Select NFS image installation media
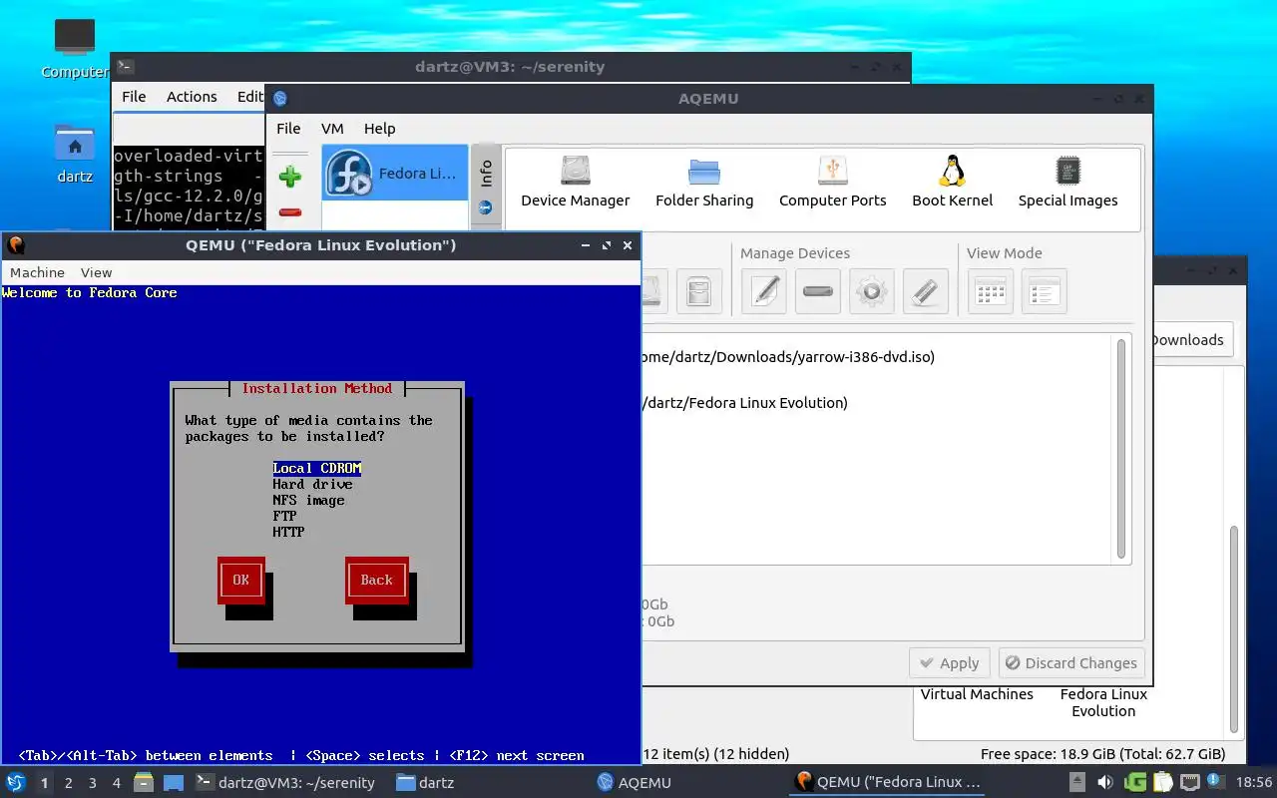Screen dimensions: 1277x798 click(x=309, y=500)
